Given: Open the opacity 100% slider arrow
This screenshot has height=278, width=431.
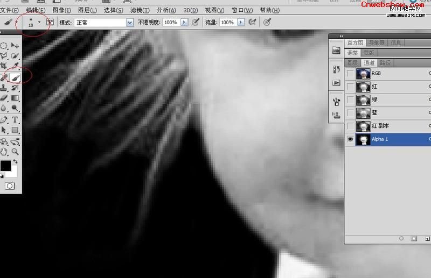Looking at the screenshot, I should click(x=184, y=22).
